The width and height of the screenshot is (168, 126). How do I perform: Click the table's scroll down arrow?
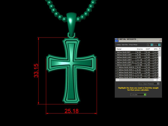click(x=160, y=77)
